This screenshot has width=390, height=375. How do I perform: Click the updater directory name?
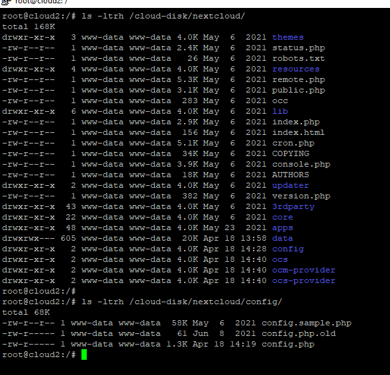(290, 185)
